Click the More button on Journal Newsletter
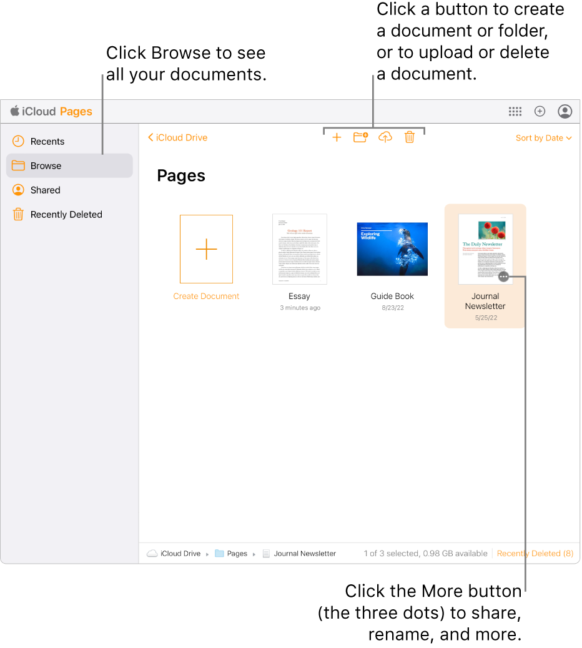The image size is (582, 648). point(503,277)
